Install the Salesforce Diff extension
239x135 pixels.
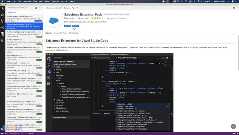(39, 44)
